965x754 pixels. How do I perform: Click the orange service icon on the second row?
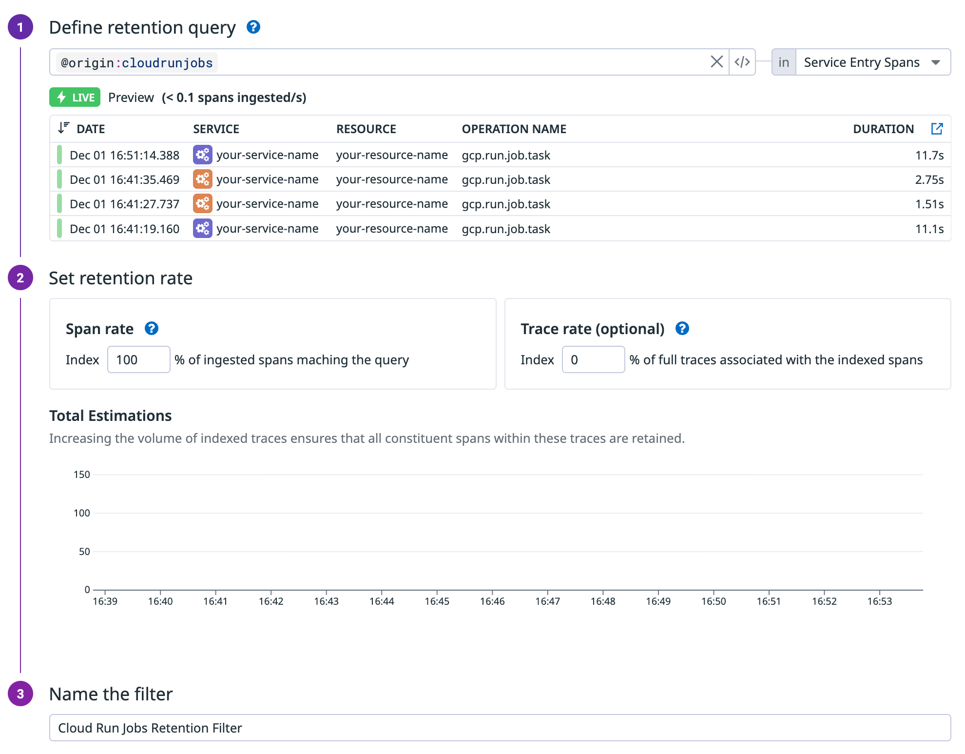(x=202, y=179)
